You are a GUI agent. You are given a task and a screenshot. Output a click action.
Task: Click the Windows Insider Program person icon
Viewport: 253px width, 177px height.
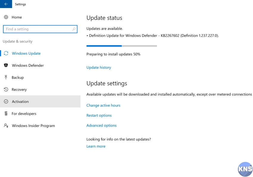[6, 125]
